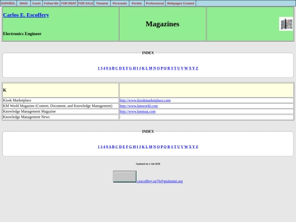Viewport: 296px width, 222px height.
Task: Go to letter C in upper INDEX
Action: (117, 68)
